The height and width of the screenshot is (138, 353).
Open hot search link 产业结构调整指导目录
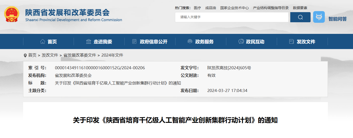coord(271,8)
